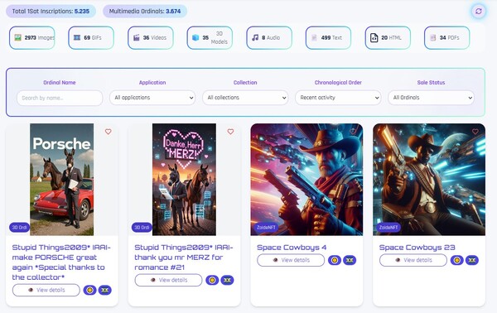Toggle favorite heart on Danke Herr MERZ card

[x=230, y=132]
